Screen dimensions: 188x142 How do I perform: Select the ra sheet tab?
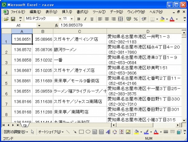coord(25,125)
